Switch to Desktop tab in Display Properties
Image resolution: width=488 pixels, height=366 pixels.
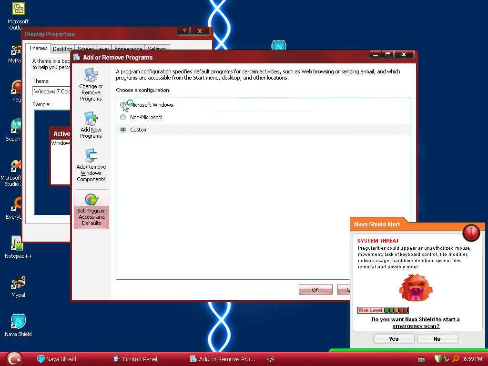click(62, 49)
